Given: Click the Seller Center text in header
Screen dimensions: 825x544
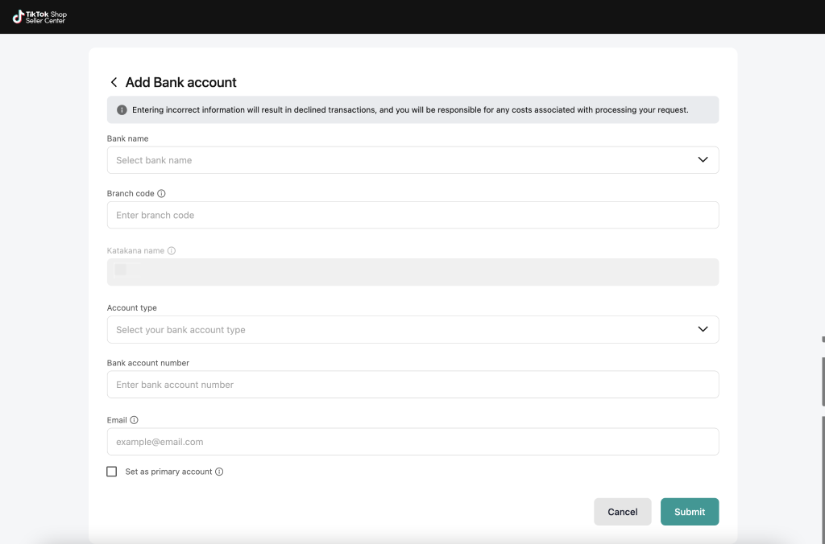Looking at the screenshot, I should (x=46, y=21).
